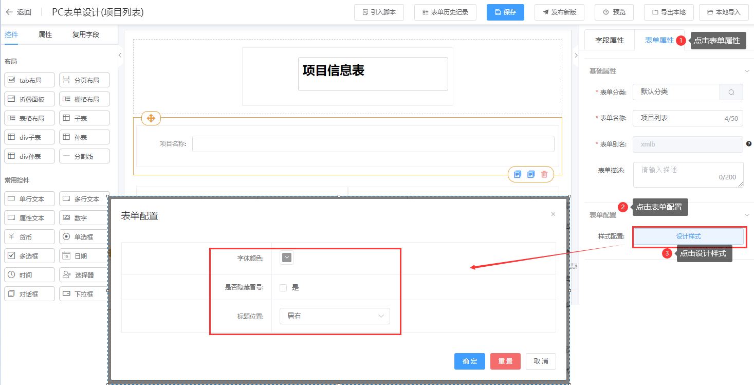Click the blue 保存 button
The height and width of the screenshot is (385, 754).
pos(505,12)
